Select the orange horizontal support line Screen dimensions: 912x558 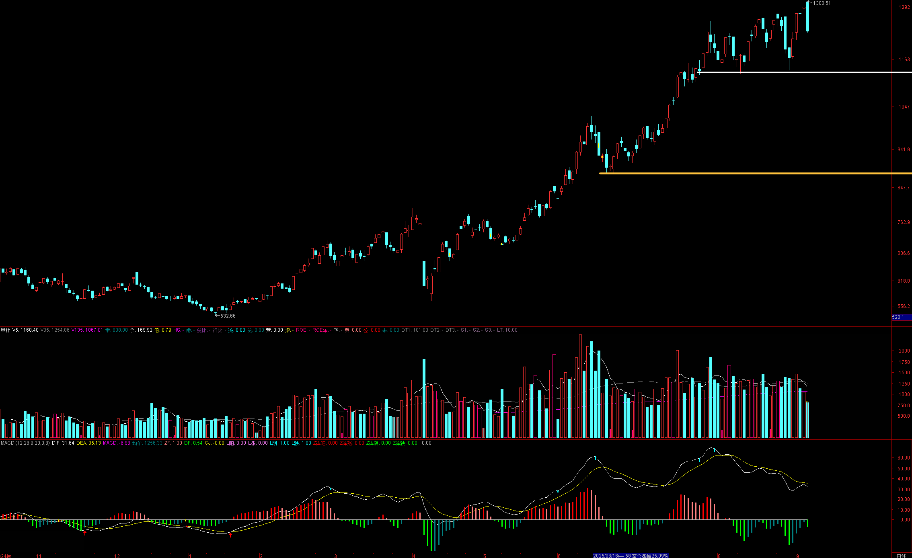tap(755, 173)
